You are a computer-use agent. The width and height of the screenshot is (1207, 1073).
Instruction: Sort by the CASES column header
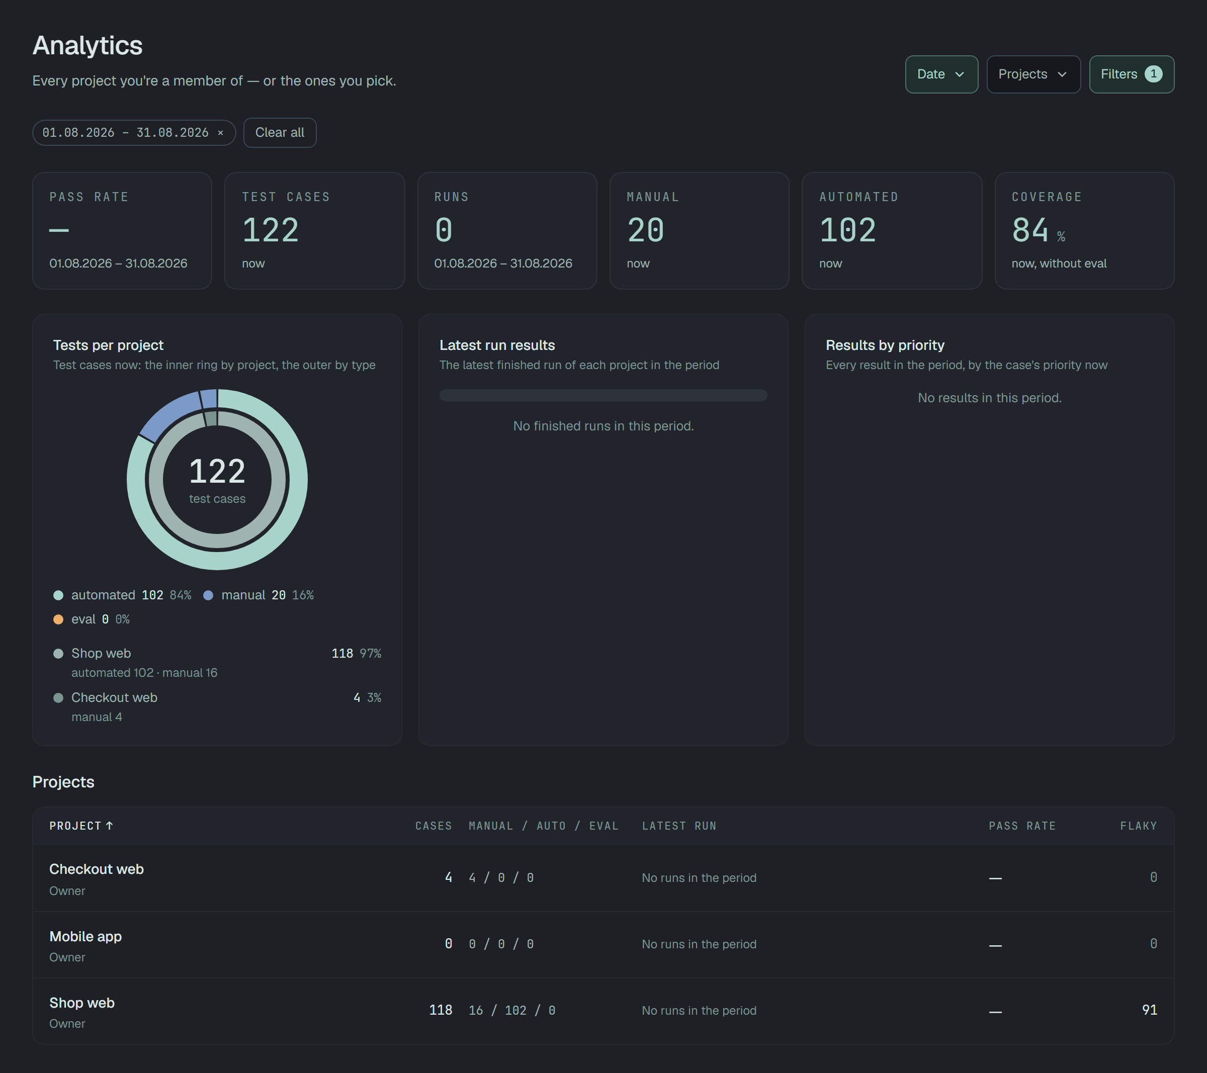[x=434, y=826]
